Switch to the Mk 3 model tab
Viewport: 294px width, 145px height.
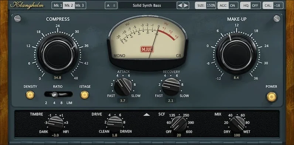pyautogui.click(x=80, y=6)
